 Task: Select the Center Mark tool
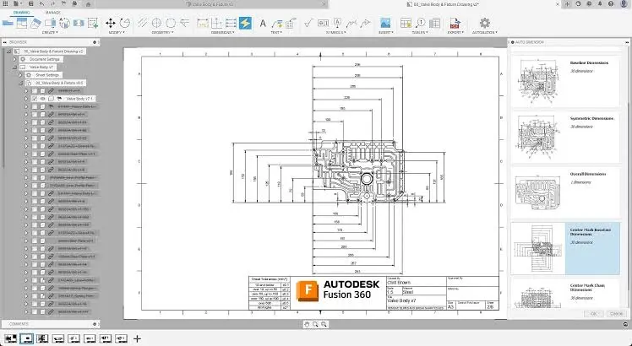point(156,23)
